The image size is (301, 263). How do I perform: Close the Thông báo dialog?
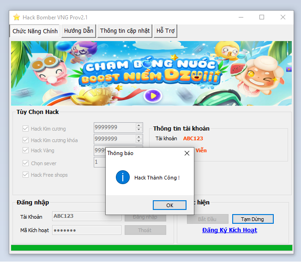[x=187, y=153]
